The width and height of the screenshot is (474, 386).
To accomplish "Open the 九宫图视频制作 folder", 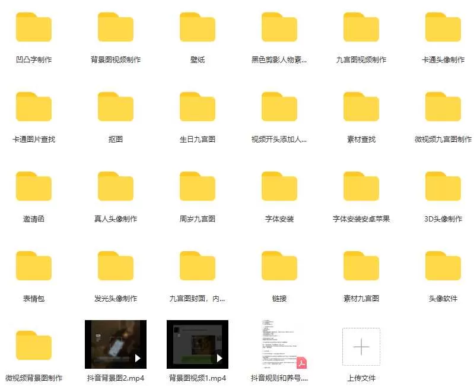I will coord(361,27).
